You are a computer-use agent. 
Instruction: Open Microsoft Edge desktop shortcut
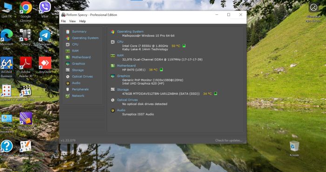pyautogui.click(x=7, y=40)
